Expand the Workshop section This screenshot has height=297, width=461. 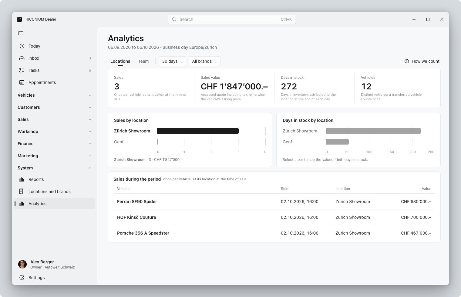pos(55,132)
